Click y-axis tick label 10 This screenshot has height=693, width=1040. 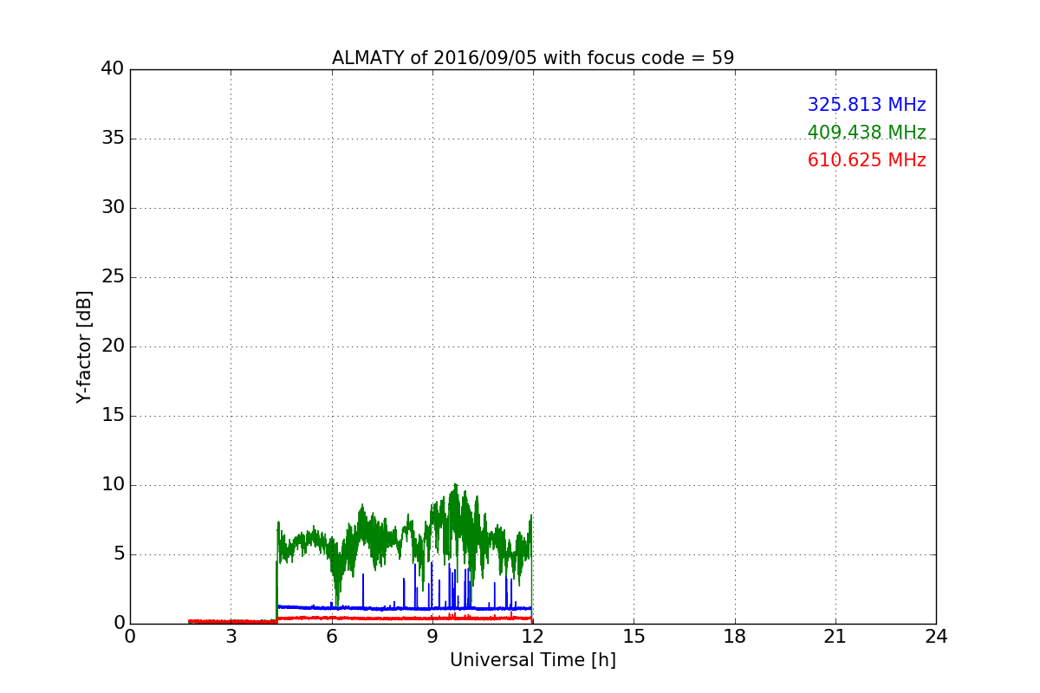point(113,485)
